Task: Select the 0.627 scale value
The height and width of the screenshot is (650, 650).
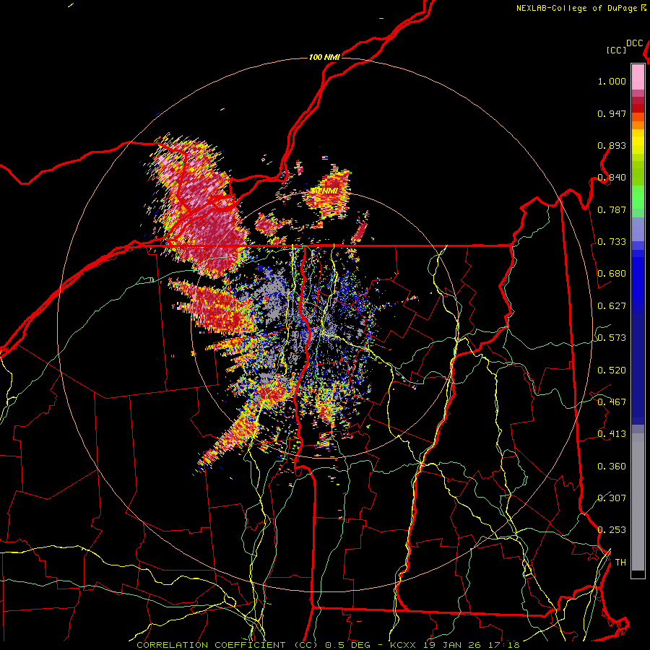Action: [x=612, y=306]
